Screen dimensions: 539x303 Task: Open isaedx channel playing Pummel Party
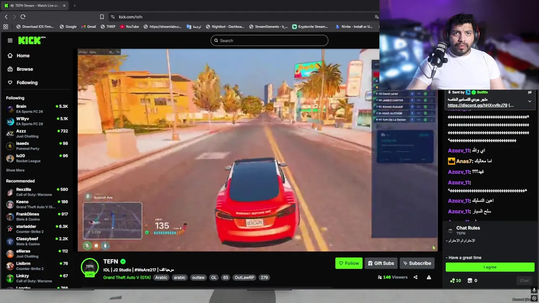pyautogui.click(x=37, y=146)
